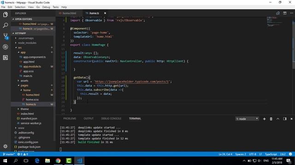The image size is (295, 165).
Task: Open the Selection menu
Action: [20, 7]
